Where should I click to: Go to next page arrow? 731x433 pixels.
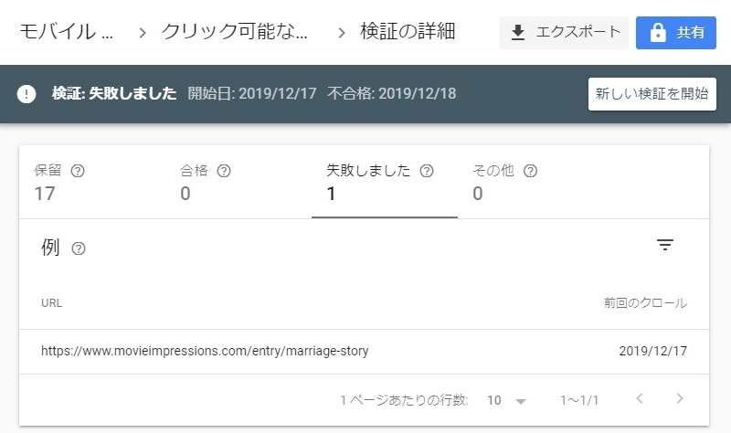tap(680, 398)
